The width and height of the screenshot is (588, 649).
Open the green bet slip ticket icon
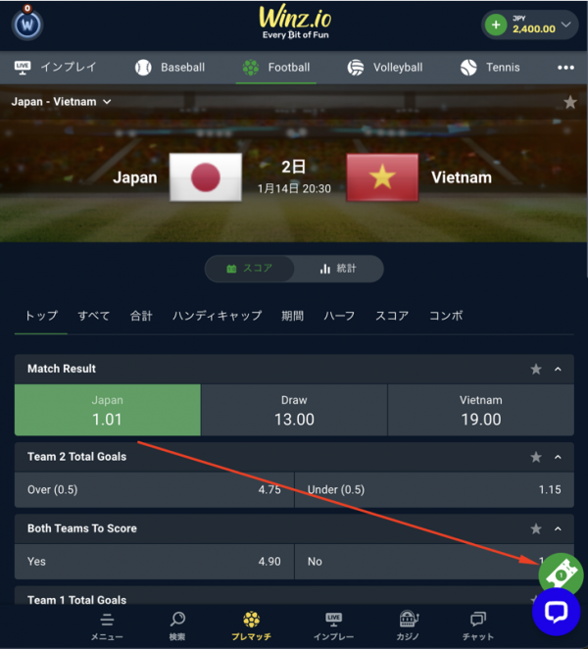point(561,574)
